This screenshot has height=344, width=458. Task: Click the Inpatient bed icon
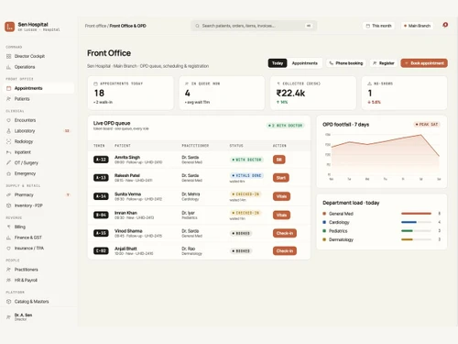pos(8,152)
